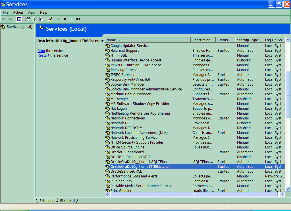Viewport: 291px width, 211px height.
Task: Open Properties using the toolbar icon
Action: click(x=28, y=19)
